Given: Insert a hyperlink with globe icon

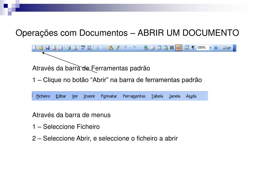Looking at the screenshot, I should point(146,48).
